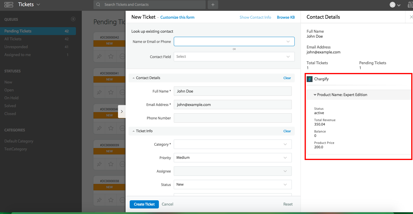This screenshot has height=214, width=413.
Task: Reset the new ticket form
Action: [x=288, y=204]
